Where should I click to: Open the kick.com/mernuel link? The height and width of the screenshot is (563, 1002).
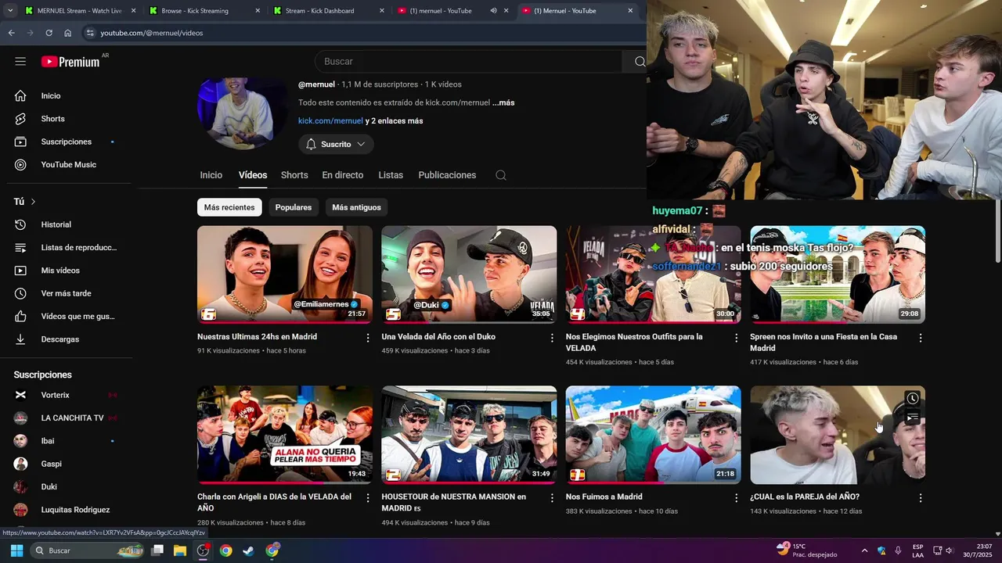330,121
